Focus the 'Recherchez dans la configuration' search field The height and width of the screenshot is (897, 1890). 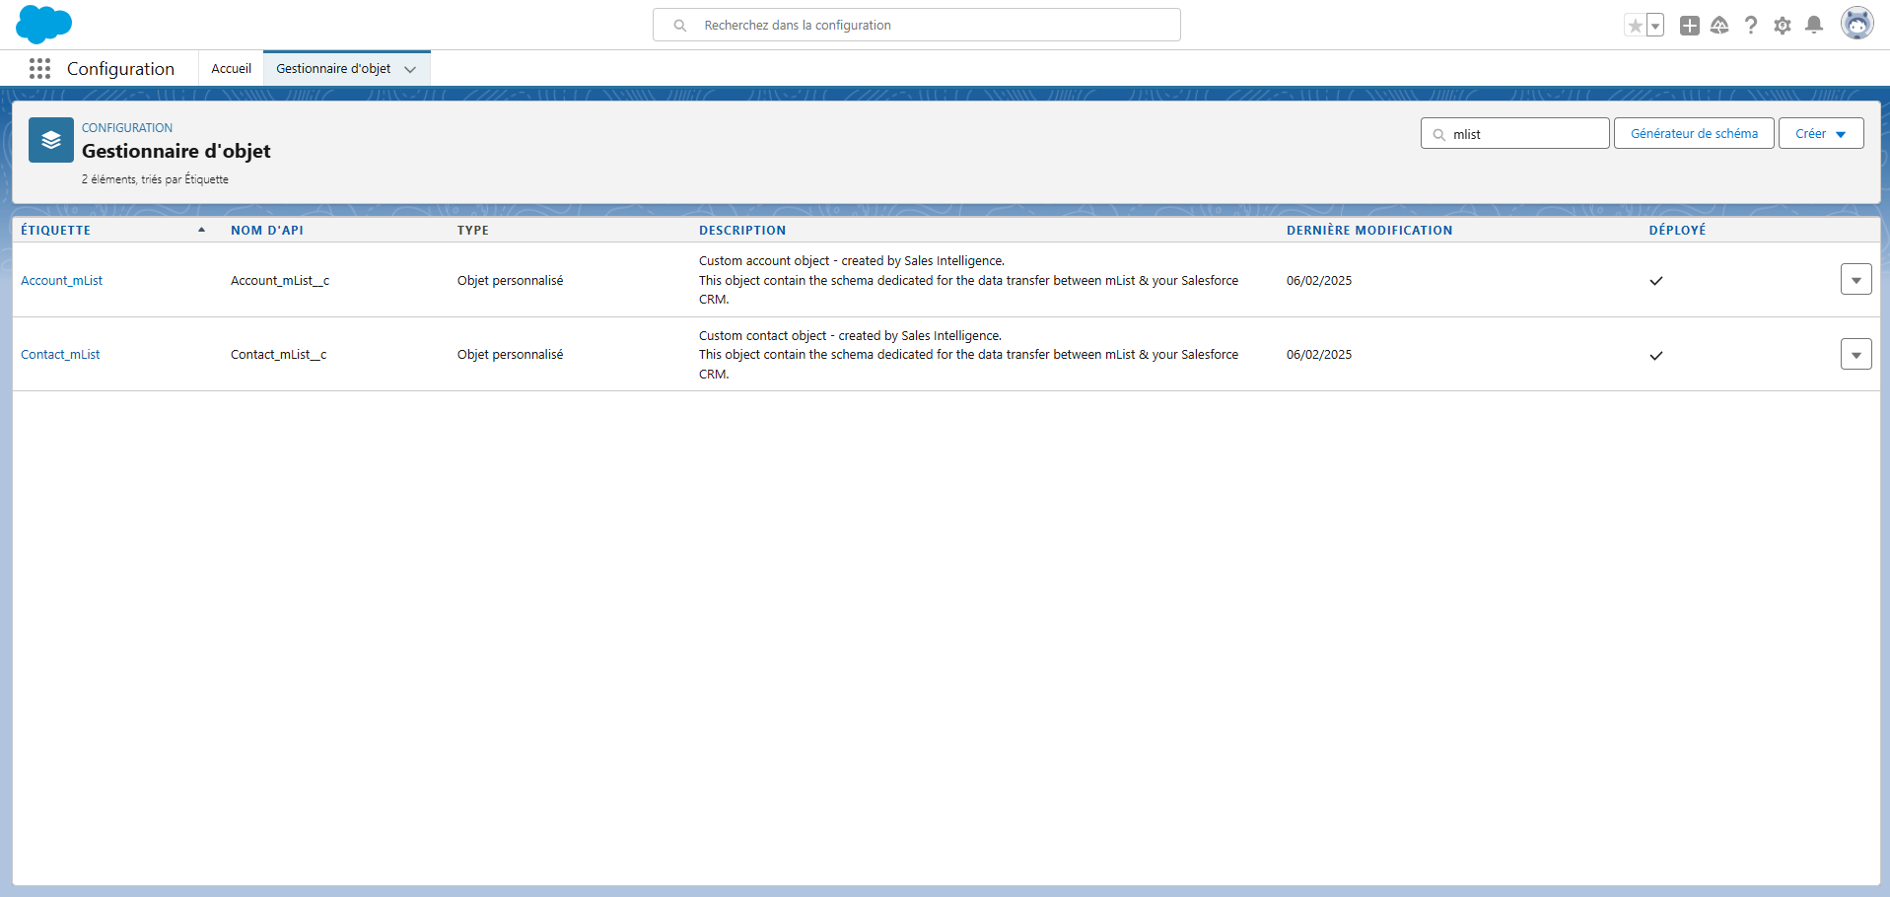tap(917, 25)
